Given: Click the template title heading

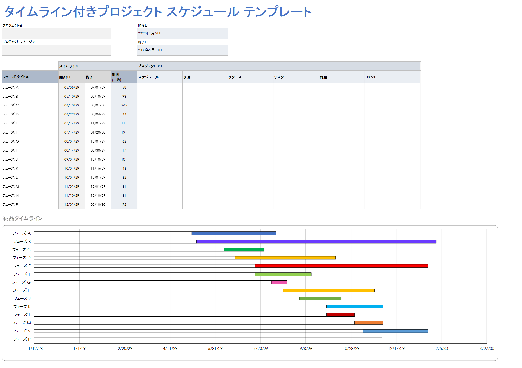Looking at the screenshot, I should click(158, 12).
